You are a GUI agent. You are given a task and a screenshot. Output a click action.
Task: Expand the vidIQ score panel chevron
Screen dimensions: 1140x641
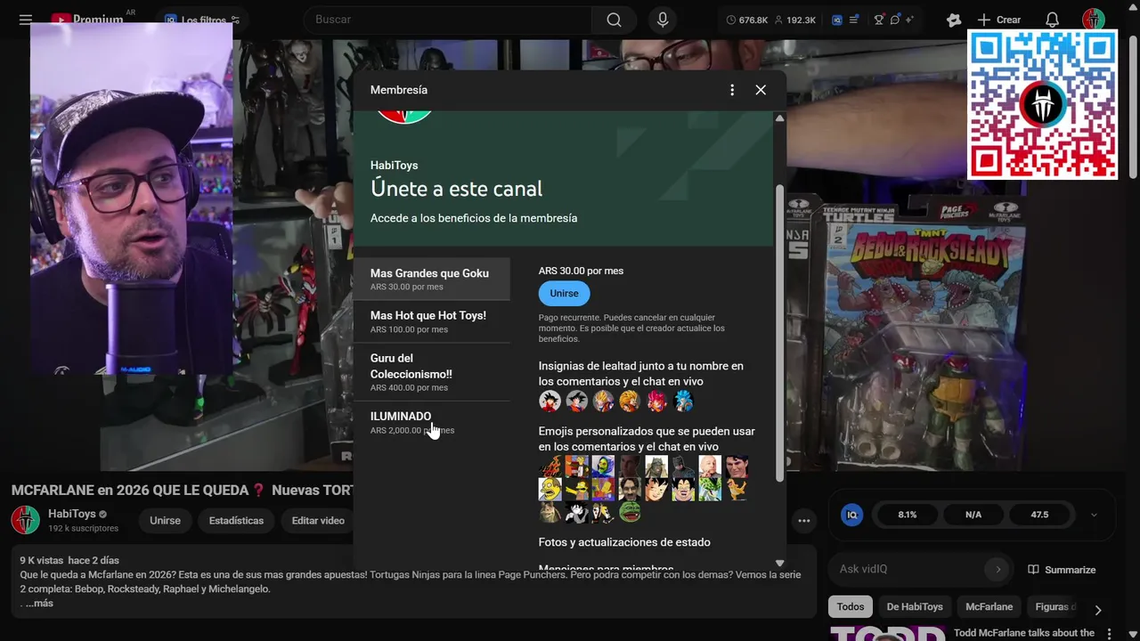pos(1094,515)
